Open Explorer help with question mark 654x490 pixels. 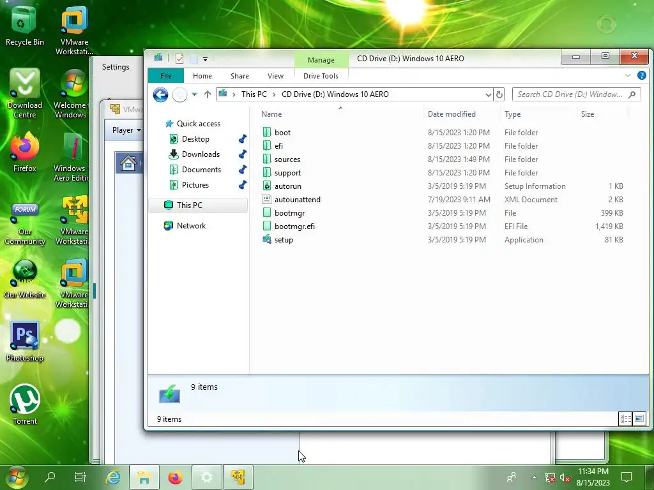click(x=641, y=75)
